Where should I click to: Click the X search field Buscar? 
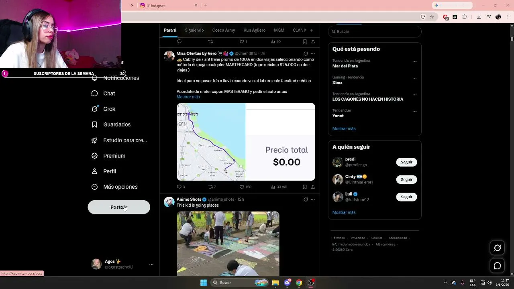[x=375, y=31]
